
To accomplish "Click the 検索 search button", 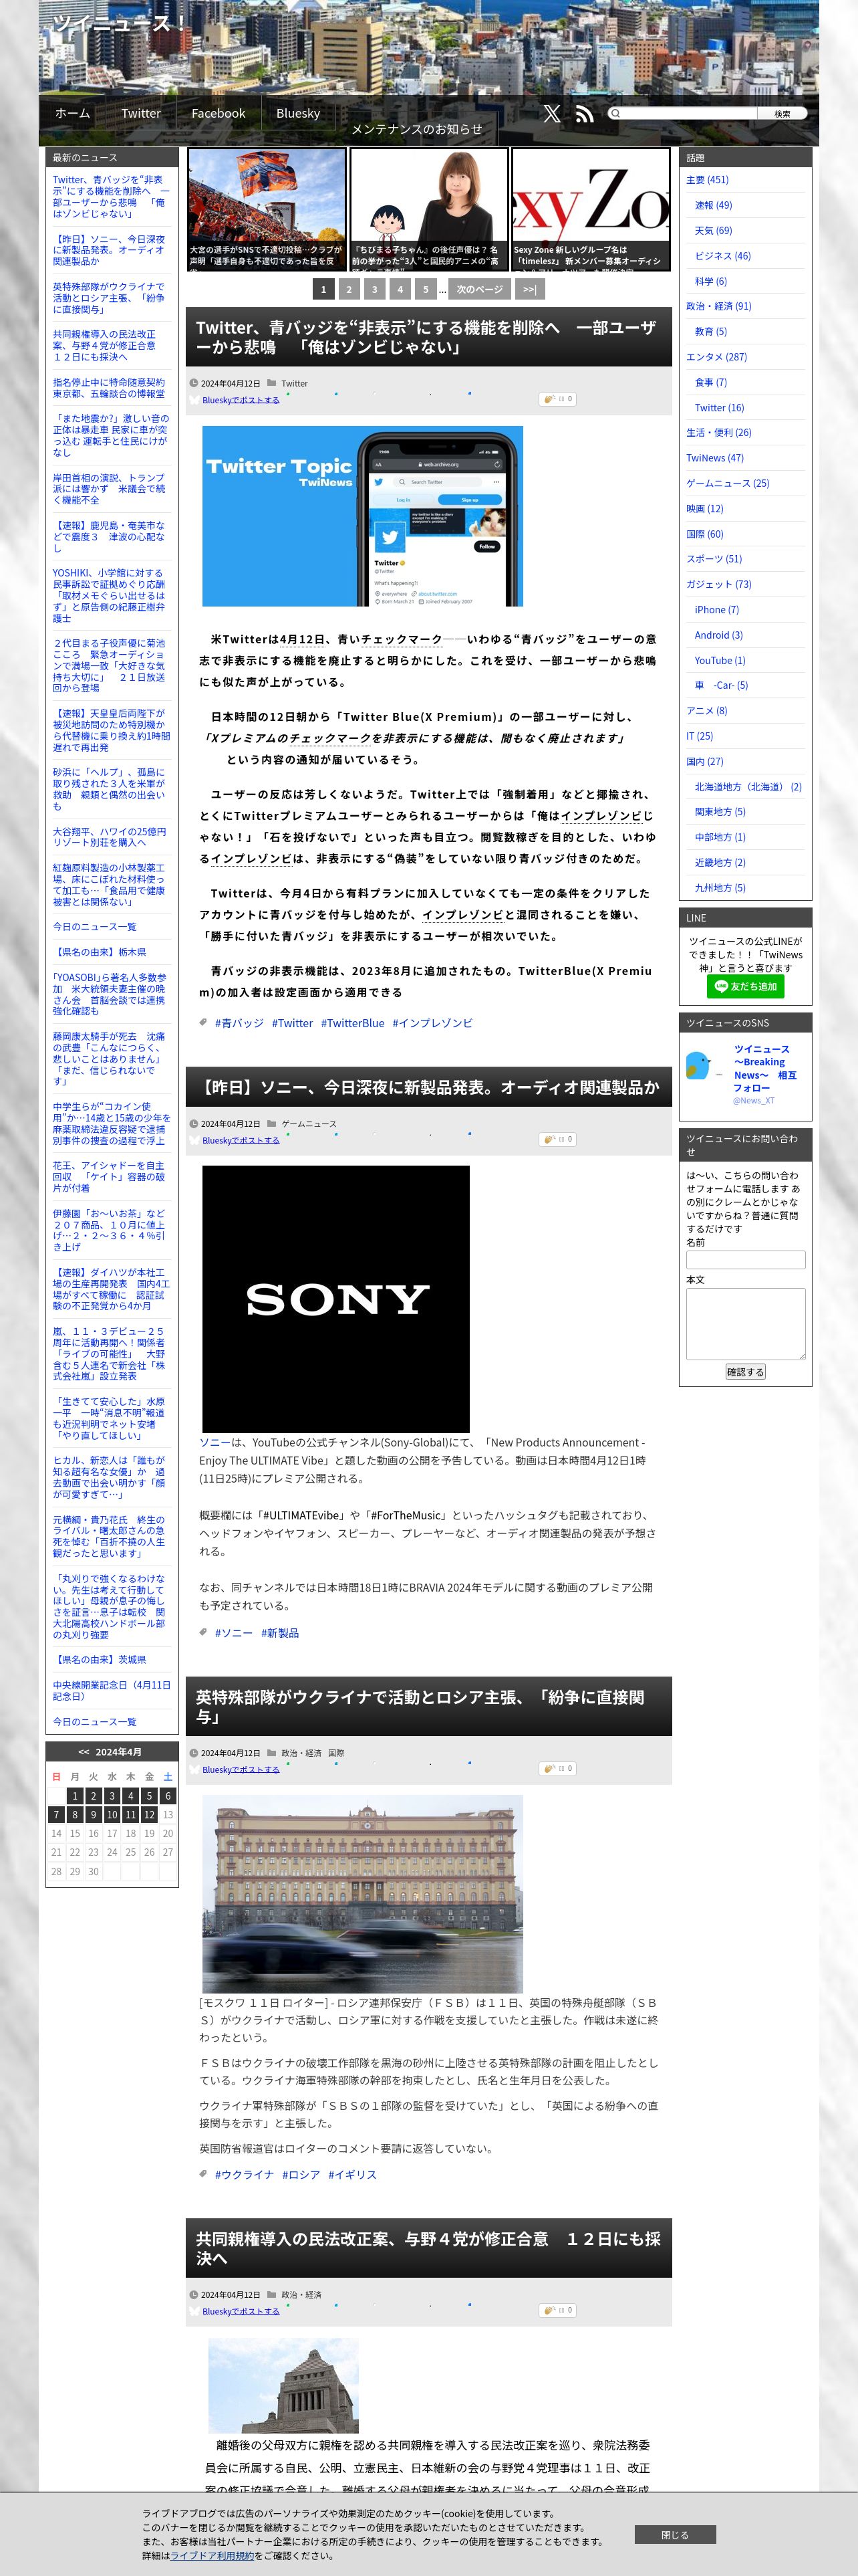I will point(782,114).
